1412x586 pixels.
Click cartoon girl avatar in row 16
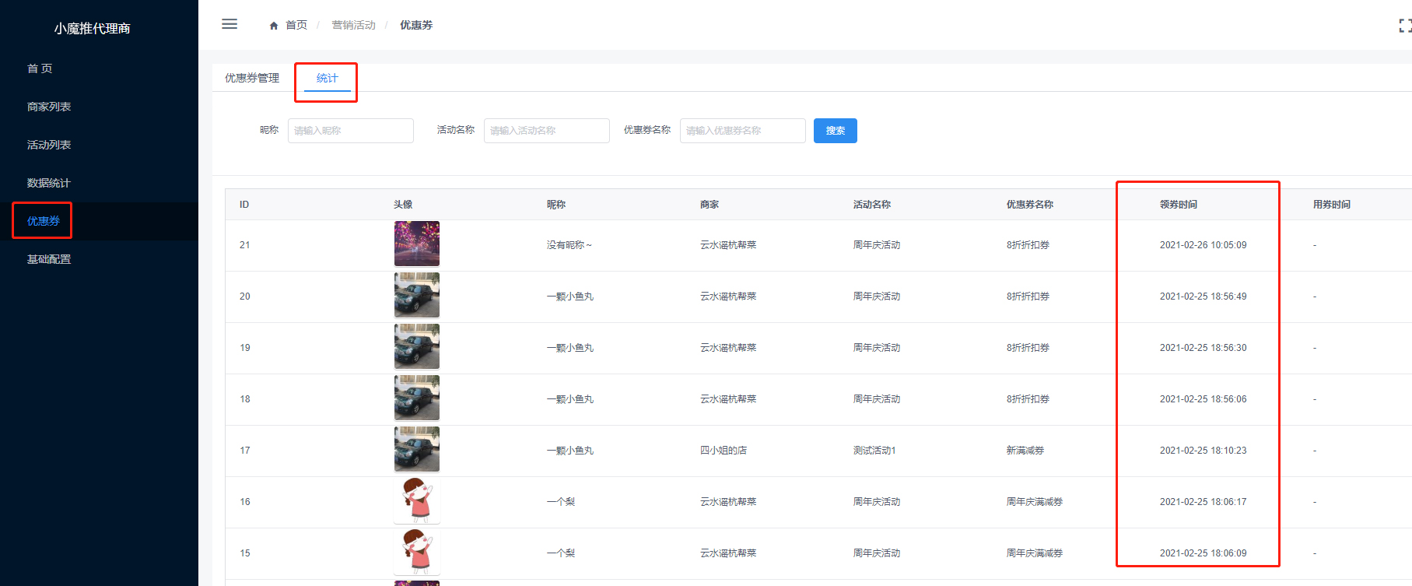416,500
